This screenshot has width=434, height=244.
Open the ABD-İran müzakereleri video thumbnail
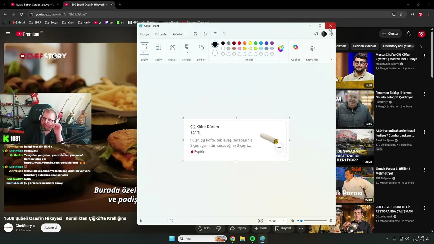[x=355, y=146]
